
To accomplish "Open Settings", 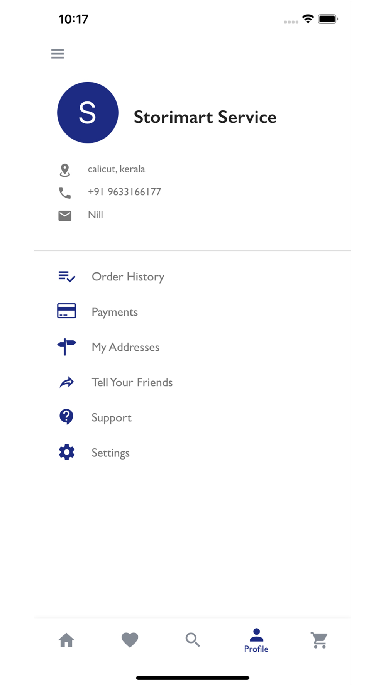I will [x=110, y=453].
